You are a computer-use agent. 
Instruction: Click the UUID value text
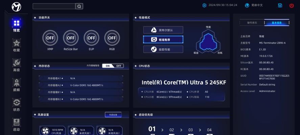(274, 77)
